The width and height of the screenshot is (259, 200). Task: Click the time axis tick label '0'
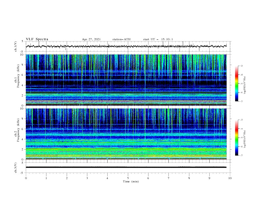pos(26,178)
